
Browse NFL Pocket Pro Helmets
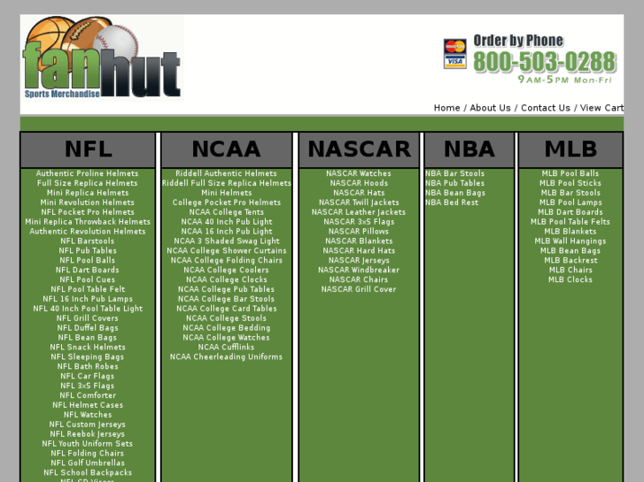[x=88, y=212]
